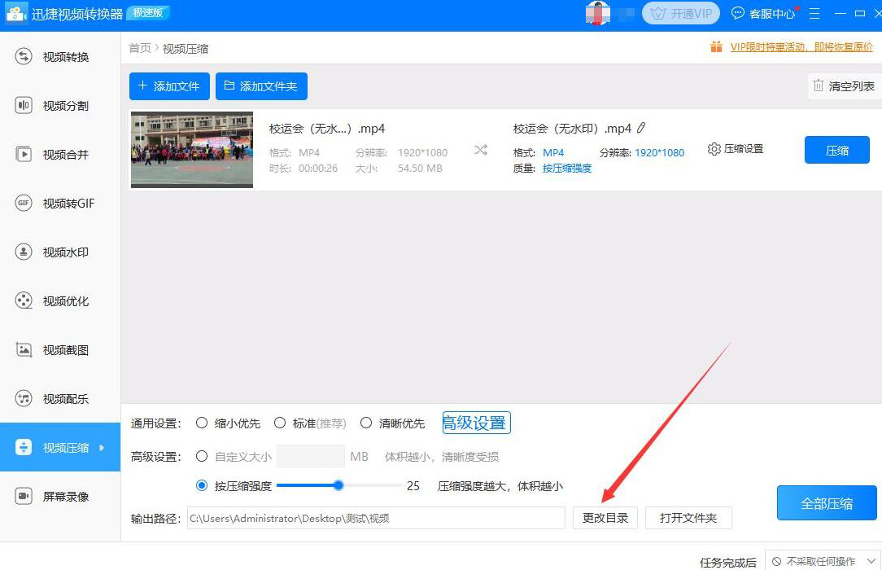This screenshot has height=570, width=882.
Task: Open 视频转GIF tool
Action: point(60,203)
